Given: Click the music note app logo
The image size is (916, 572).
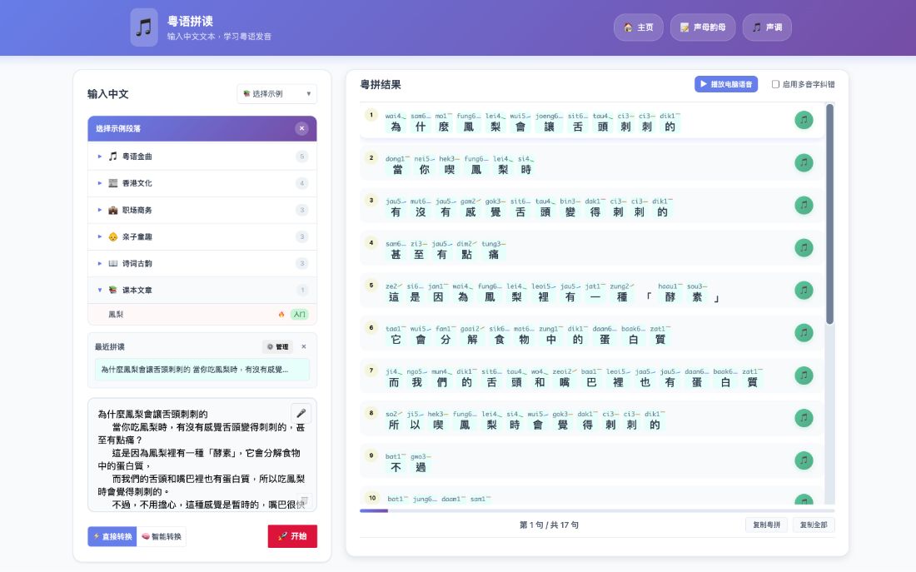Looking at the screenshot, I should click(144, 27).
